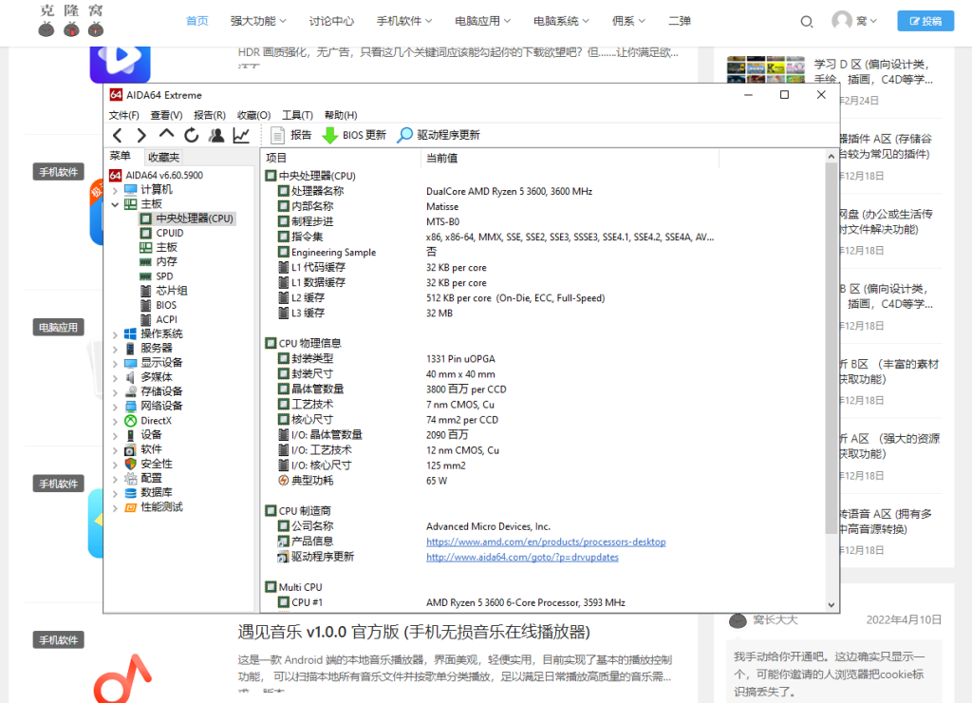Switch to the 收藏夹 tab
The width and height of the screenshot is (972, 703).
(163, 158)
